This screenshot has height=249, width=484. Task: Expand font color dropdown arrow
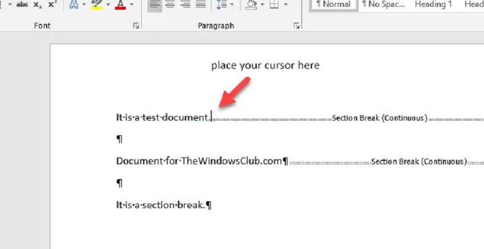pos(132,5)
